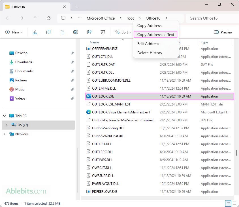The width and height of the screenshot is (239, 207).
Task: Click the This PC monitor icon in address bar
Action: [63, 18]
